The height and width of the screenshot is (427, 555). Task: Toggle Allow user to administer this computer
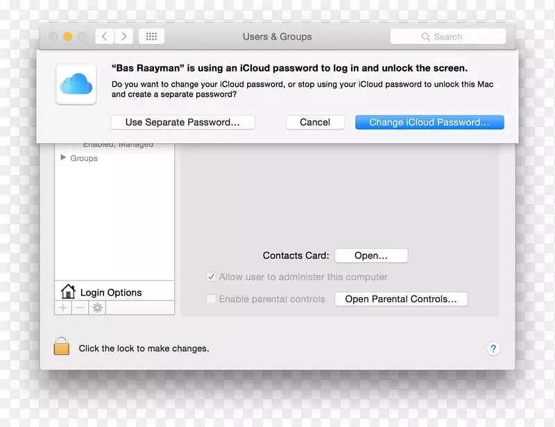[212, 277]
